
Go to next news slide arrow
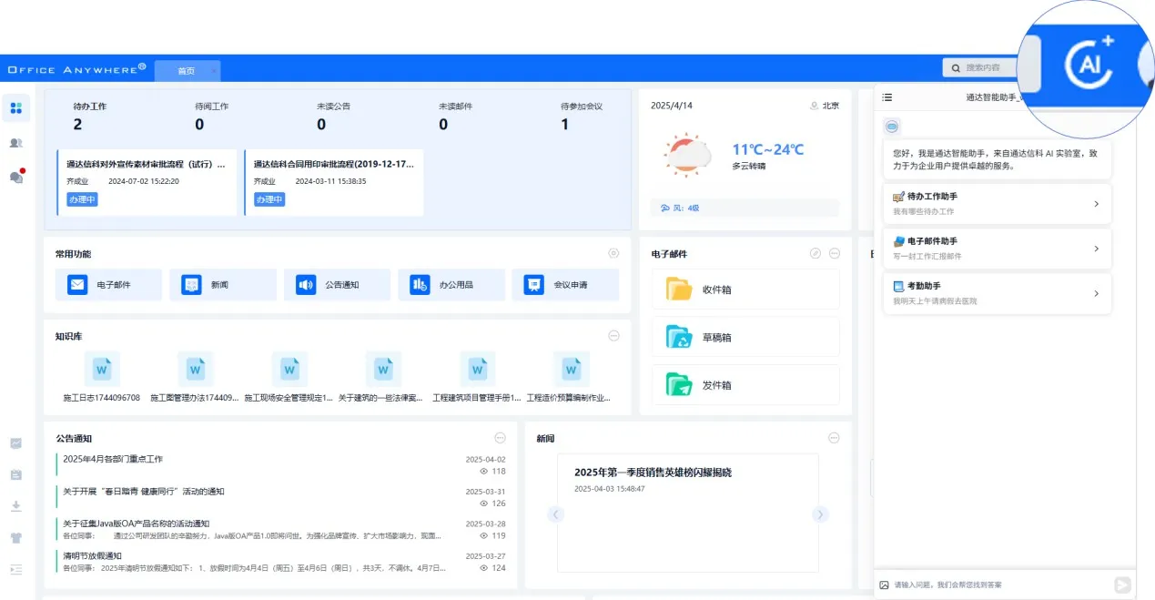[820, 514]
